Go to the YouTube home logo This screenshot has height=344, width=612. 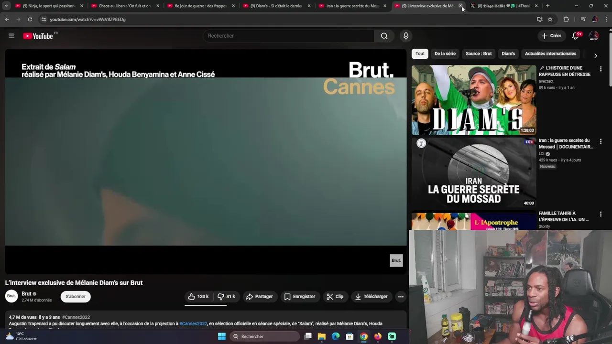(x=38, y=36)
